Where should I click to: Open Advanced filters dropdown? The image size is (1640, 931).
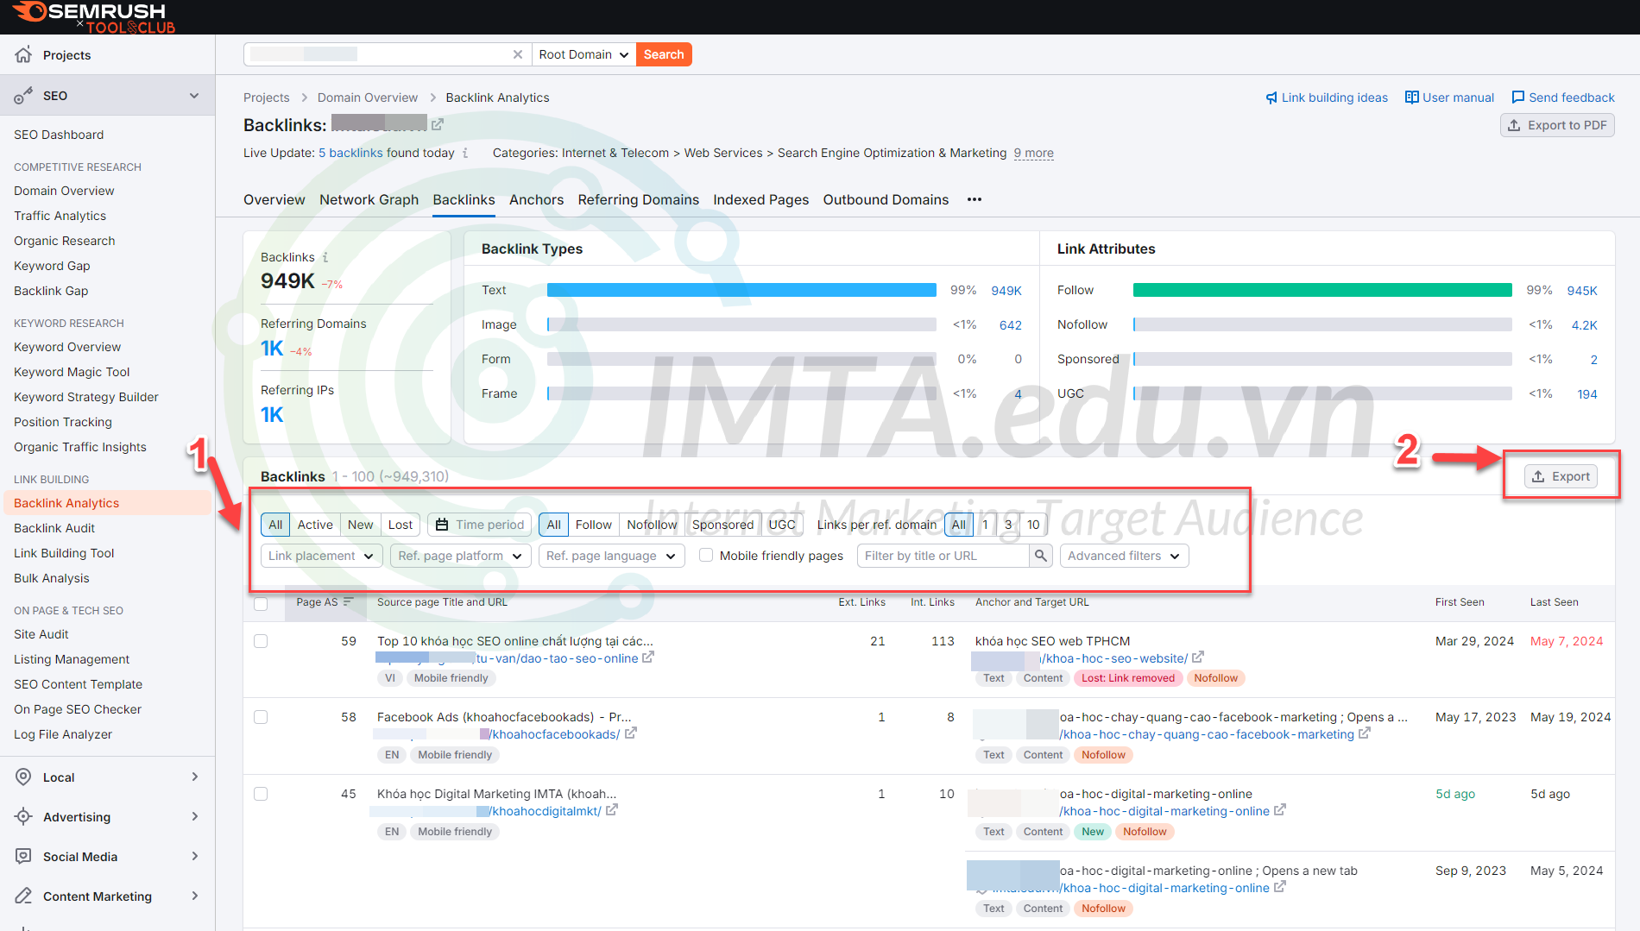click(1124, 556)
